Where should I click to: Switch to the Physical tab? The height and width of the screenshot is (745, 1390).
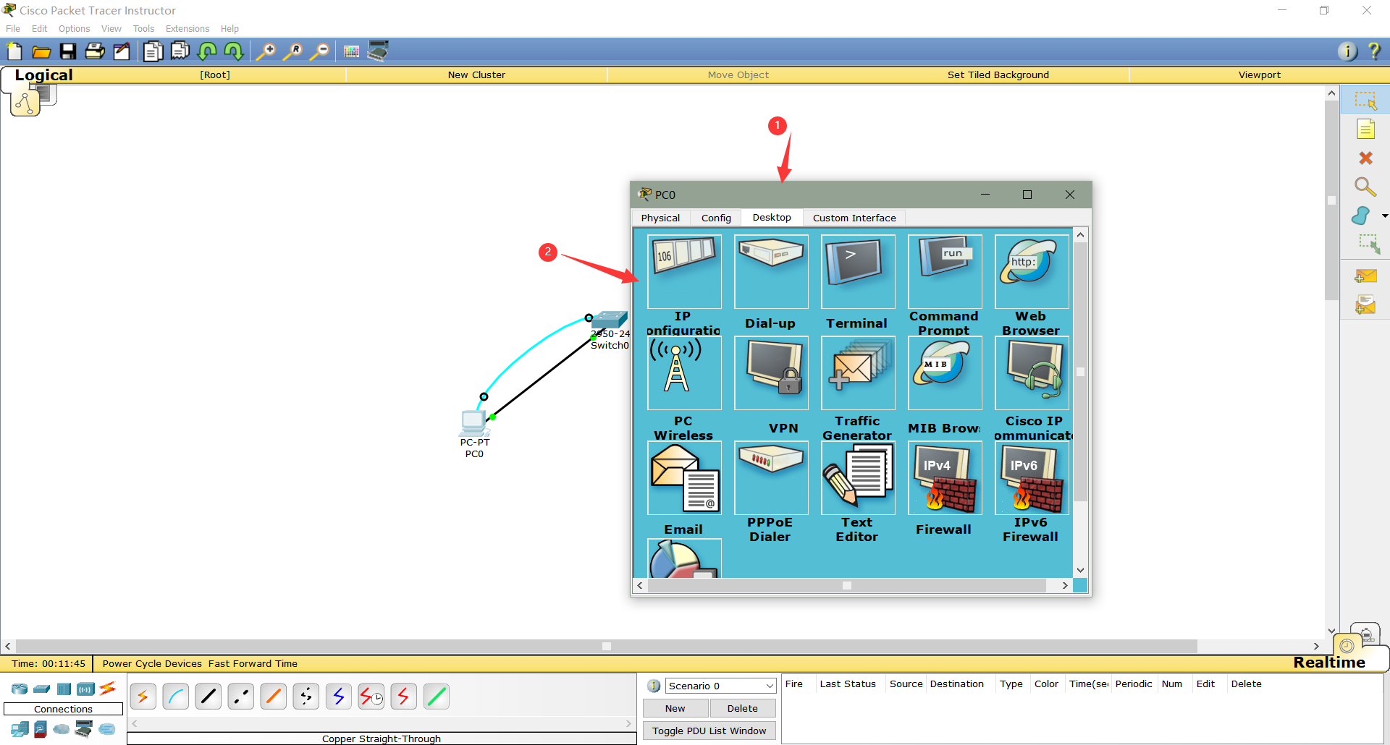[x=660, y=218]
